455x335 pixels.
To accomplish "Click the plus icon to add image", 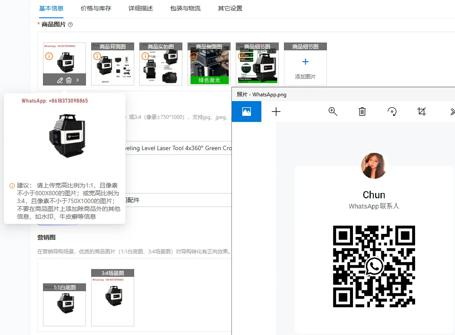I will (305, 62).
